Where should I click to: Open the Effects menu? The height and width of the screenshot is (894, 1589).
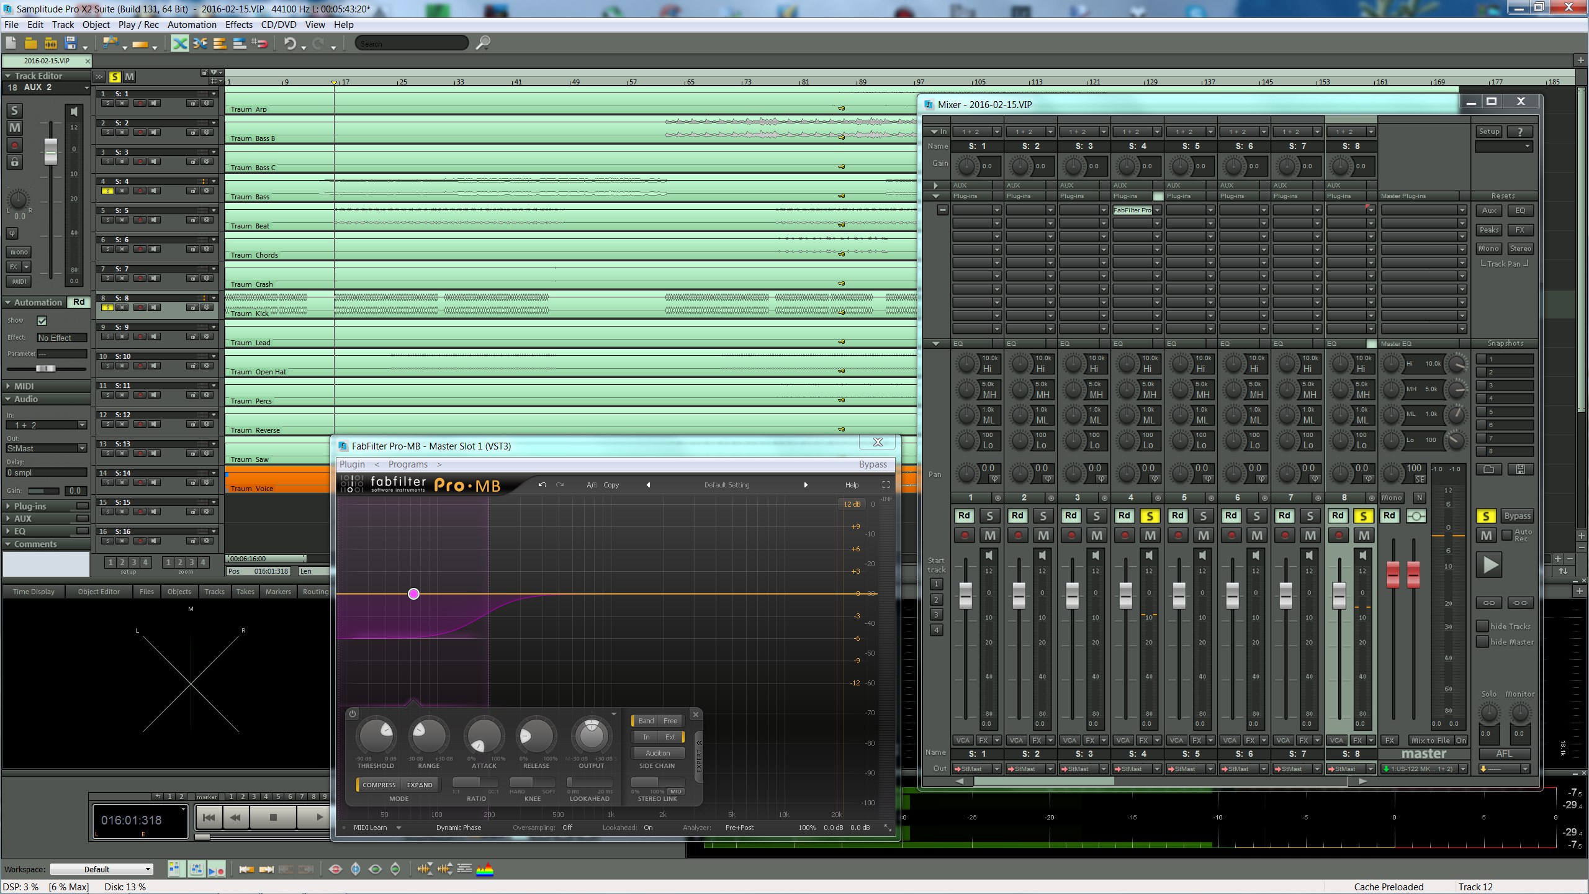coord(238,25)
